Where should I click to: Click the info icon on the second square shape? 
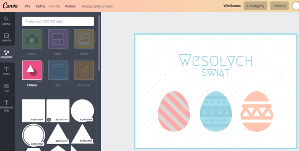pyautogui.click(x=49, y=120)
